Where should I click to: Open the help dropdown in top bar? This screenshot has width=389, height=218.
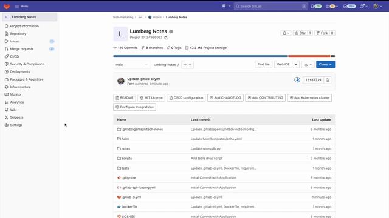point(363,6)
